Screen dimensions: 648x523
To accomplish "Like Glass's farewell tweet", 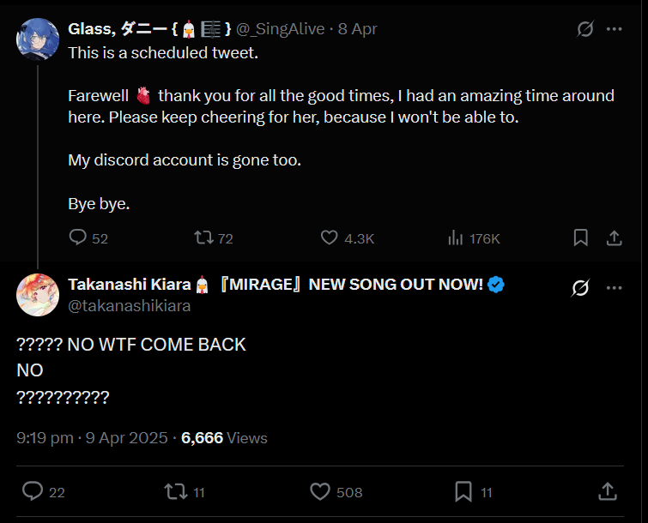I will (330, 237).
